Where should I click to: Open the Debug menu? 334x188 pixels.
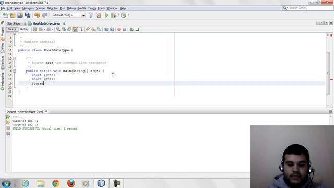tap(71, 8)
